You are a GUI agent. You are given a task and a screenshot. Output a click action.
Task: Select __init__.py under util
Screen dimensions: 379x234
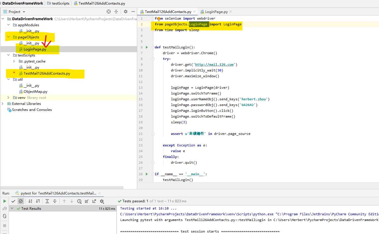(31, 86)
